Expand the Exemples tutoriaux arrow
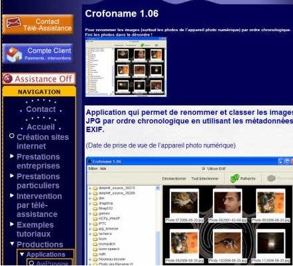 12,224
